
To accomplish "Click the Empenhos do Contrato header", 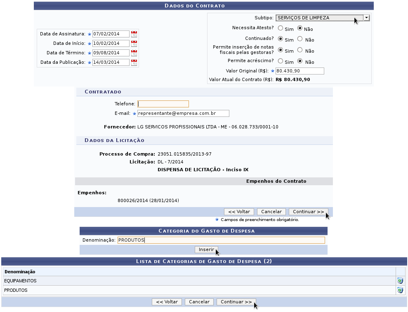I will tap(276, 181).
